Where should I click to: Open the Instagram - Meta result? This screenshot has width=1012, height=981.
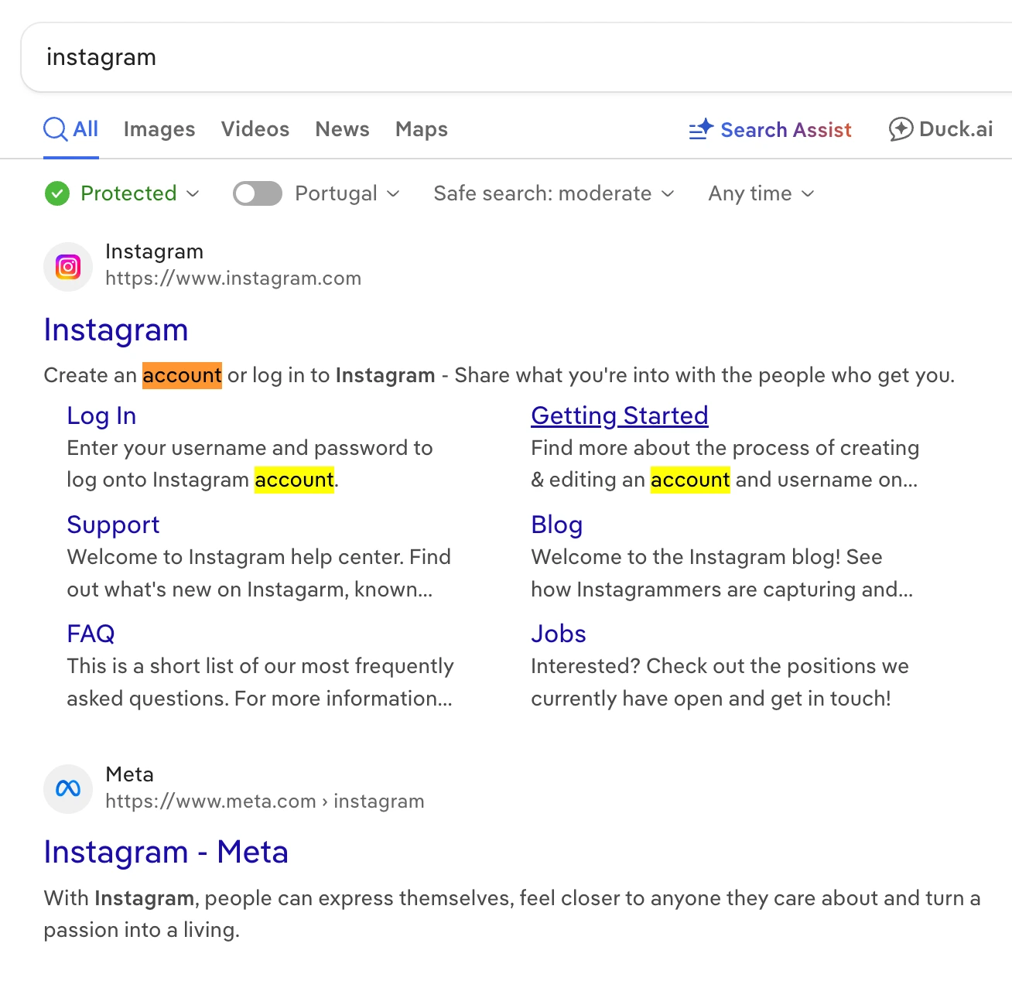[166, 852]
